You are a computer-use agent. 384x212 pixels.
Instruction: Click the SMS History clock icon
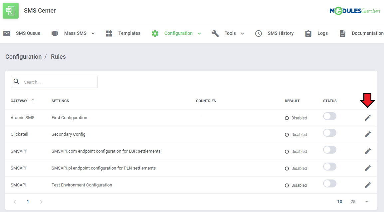coord(258,33)
